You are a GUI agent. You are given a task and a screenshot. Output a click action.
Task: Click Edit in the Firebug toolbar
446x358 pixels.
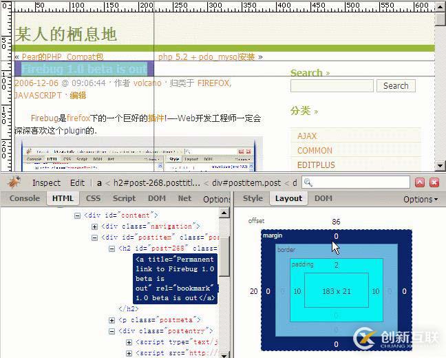77,182
